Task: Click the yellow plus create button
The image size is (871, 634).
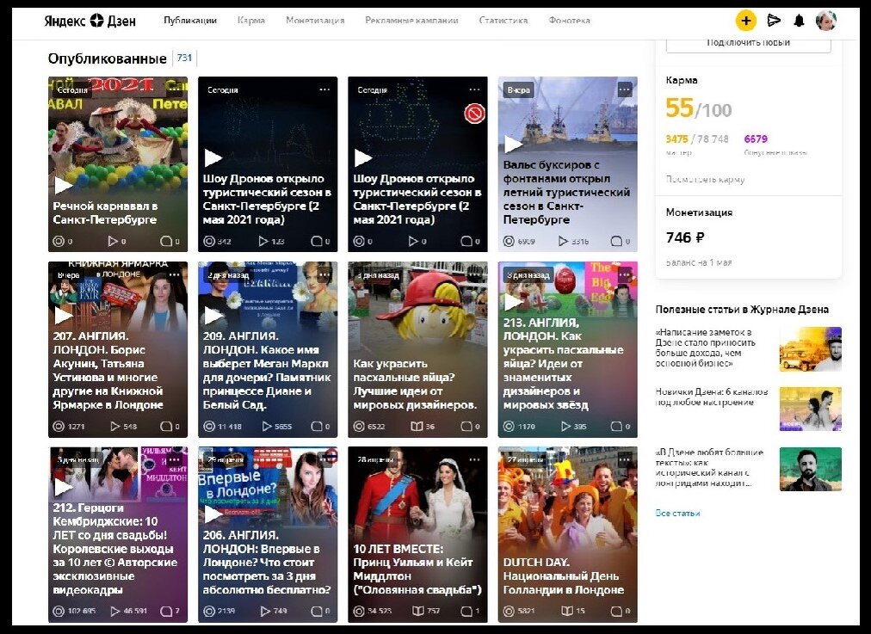Action: tap(745, 22)
